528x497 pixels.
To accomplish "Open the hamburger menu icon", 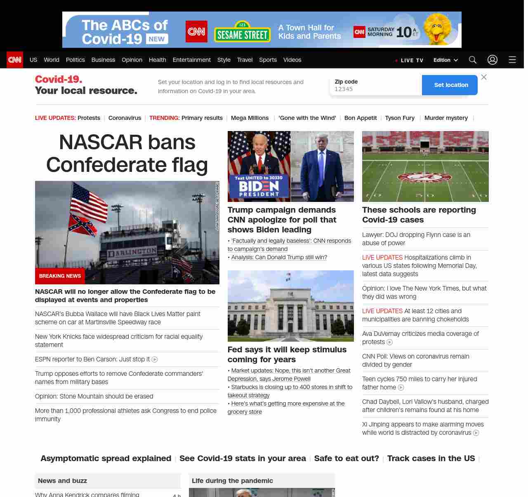I will click(x=512, y=60).
